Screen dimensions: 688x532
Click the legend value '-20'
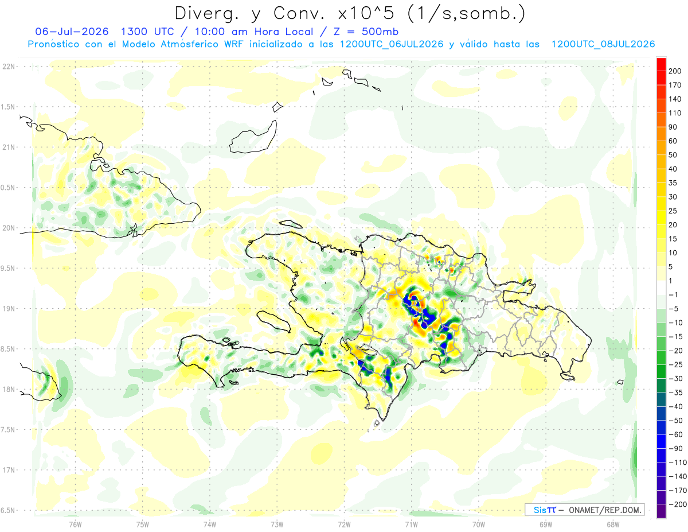tap(675, 351)
